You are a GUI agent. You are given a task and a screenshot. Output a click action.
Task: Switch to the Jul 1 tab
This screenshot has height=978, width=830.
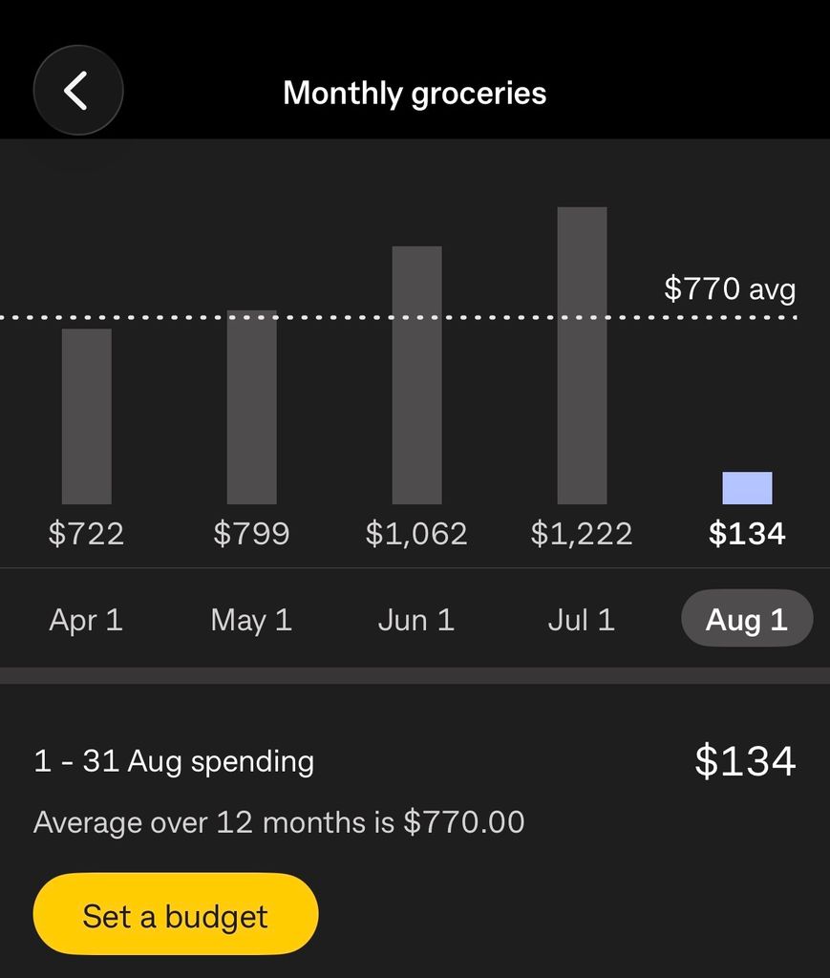click(x=582, y=620)
